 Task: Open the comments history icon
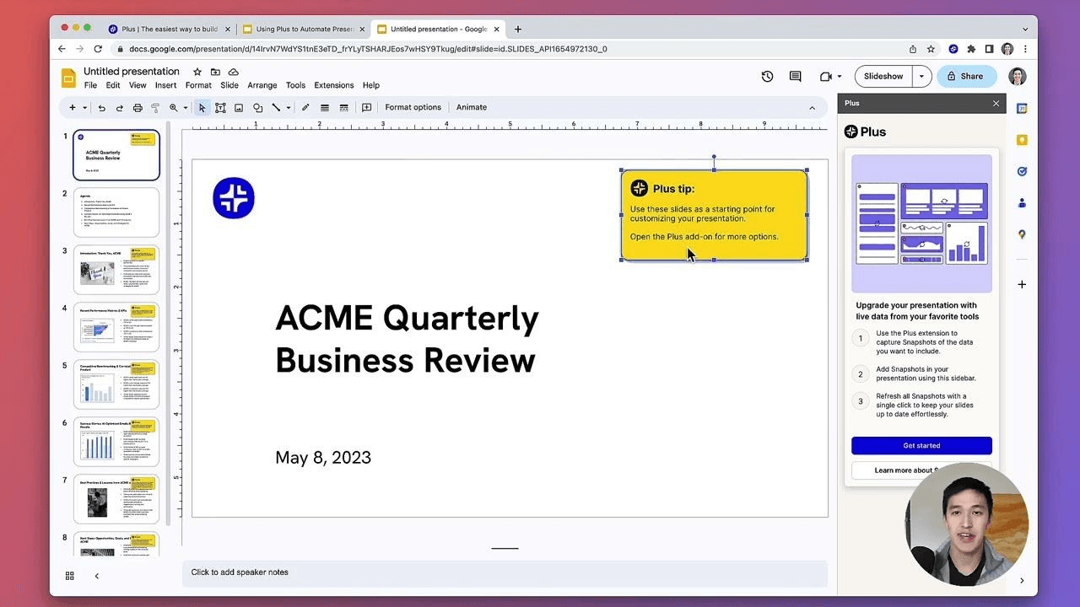click(x=795, y=77)
